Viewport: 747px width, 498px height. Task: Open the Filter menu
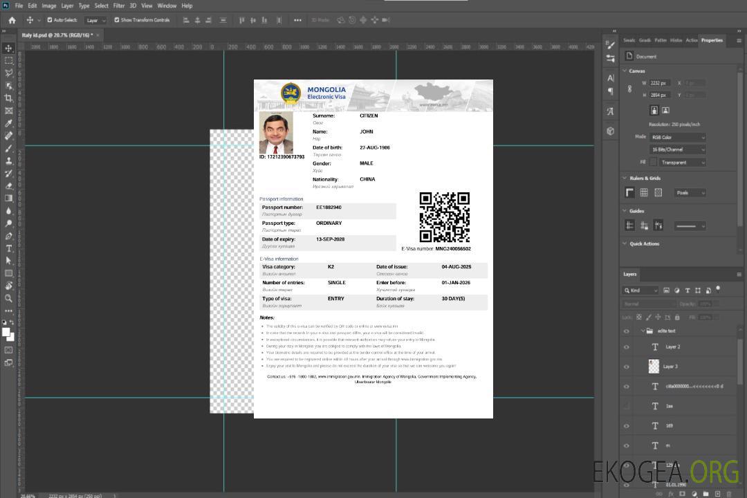click(x=119, y=6)
